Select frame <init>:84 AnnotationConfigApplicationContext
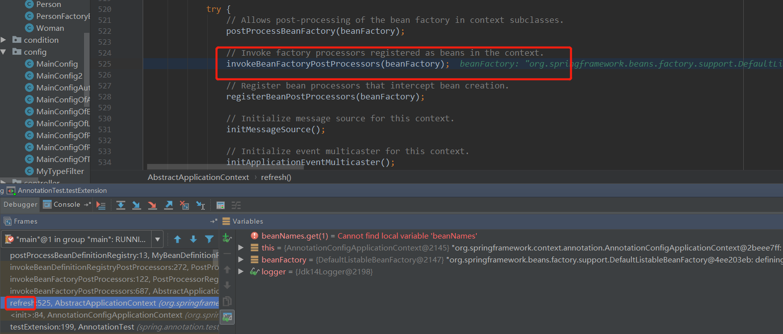This screenshot has width=783, height=334. [110, 315]
